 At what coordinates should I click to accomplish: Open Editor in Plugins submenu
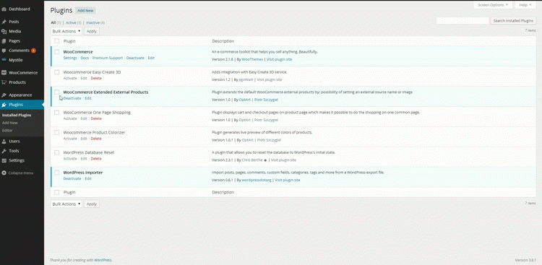click(7, 130)
